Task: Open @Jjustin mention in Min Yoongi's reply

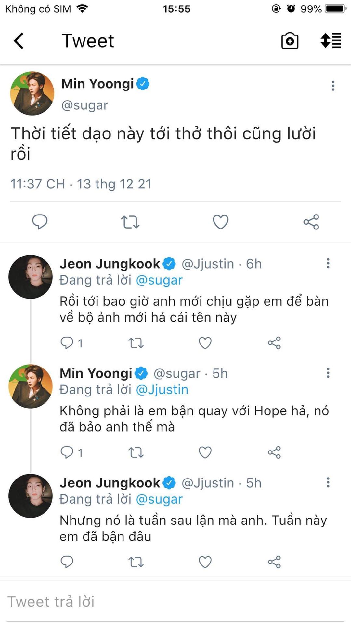Action: (162, 390)
